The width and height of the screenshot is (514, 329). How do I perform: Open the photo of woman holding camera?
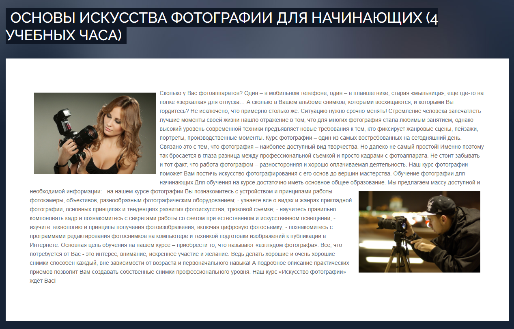(x=95, y=133)
